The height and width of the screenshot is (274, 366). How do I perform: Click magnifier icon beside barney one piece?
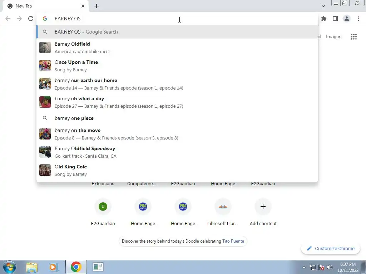click(x=45, y=118)
